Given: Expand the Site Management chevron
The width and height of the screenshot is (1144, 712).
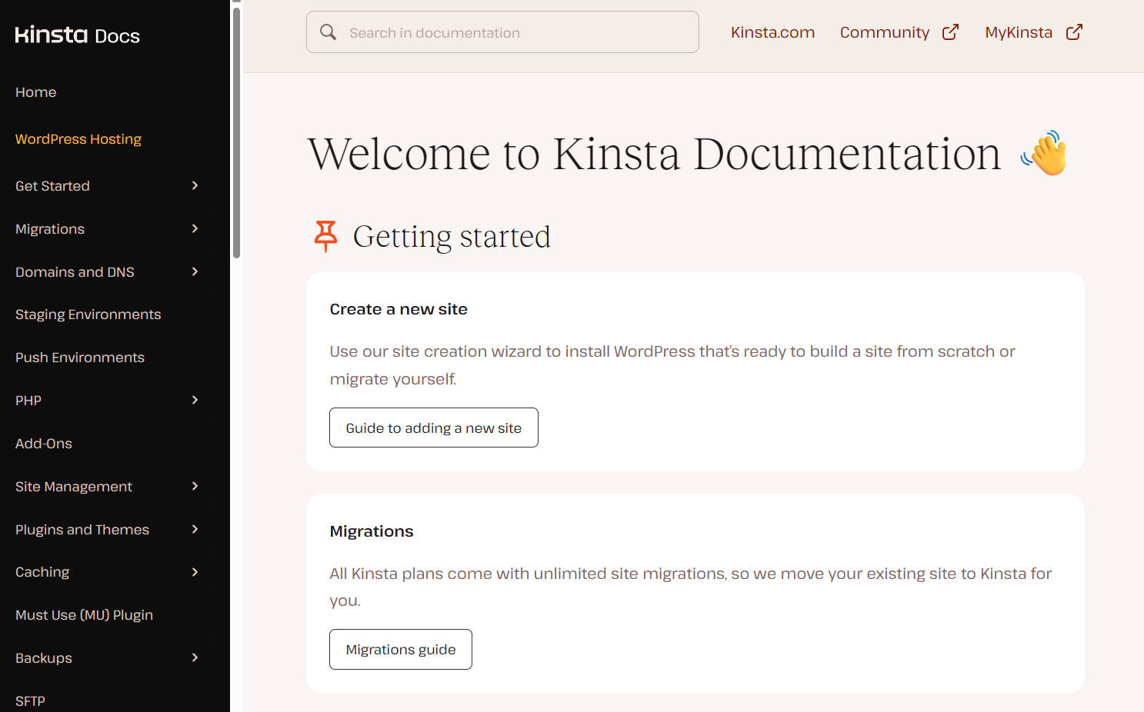Looking at the screenshot, I should point(195,486).
